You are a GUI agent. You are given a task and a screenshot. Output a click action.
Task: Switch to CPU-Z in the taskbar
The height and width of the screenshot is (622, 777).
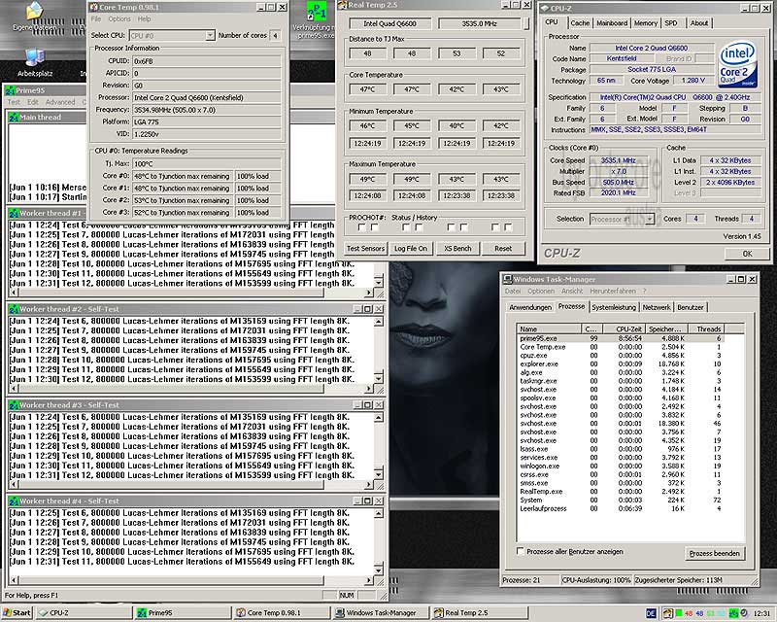(84, 613)
